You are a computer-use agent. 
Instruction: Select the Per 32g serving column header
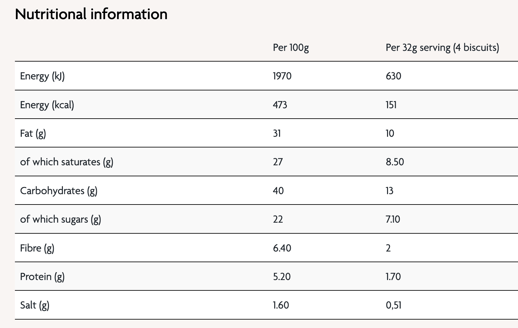pyautogui.click(x=442, y=48)
